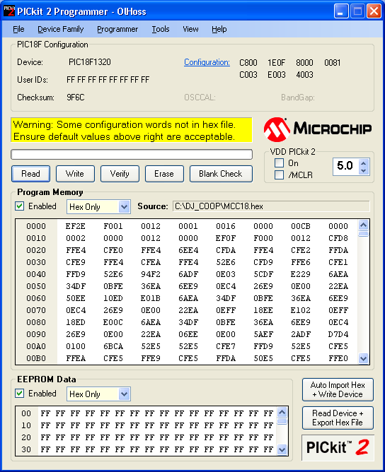Open the Device Family menu
Viewport: 385px width, 472px height.
61,29
